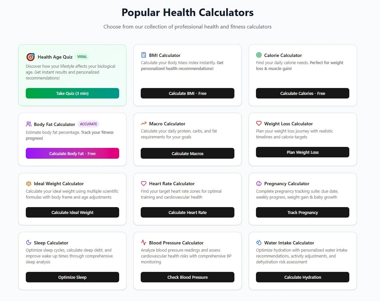Viewport: 380px width, 301px height.
Task: Click the ACCURATE badge on Body Fat Calculator
Action: click(88, 124)
